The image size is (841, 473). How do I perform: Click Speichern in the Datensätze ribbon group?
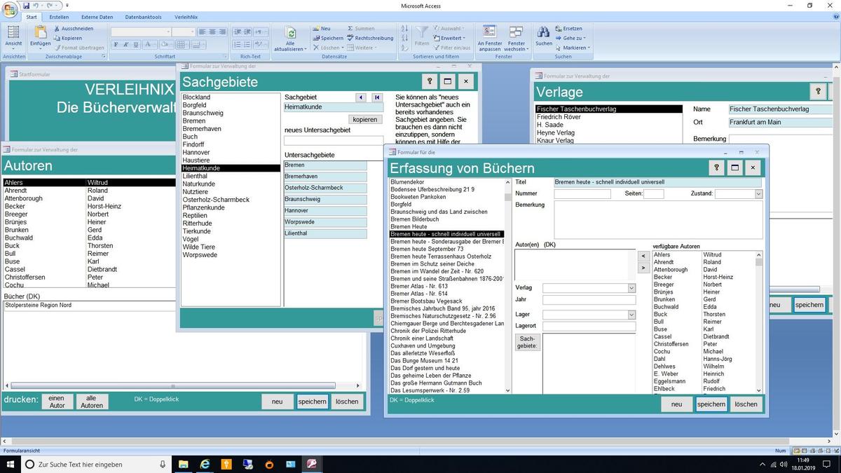(x=328, y=39)
